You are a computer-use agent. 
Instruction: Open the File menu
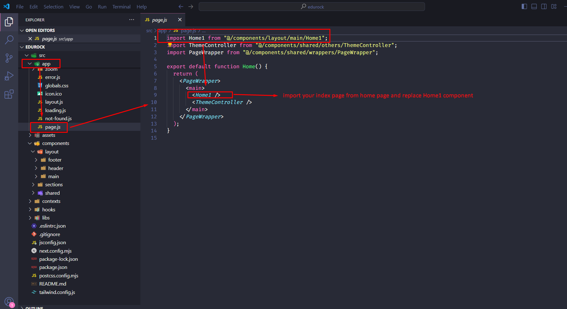20,7
